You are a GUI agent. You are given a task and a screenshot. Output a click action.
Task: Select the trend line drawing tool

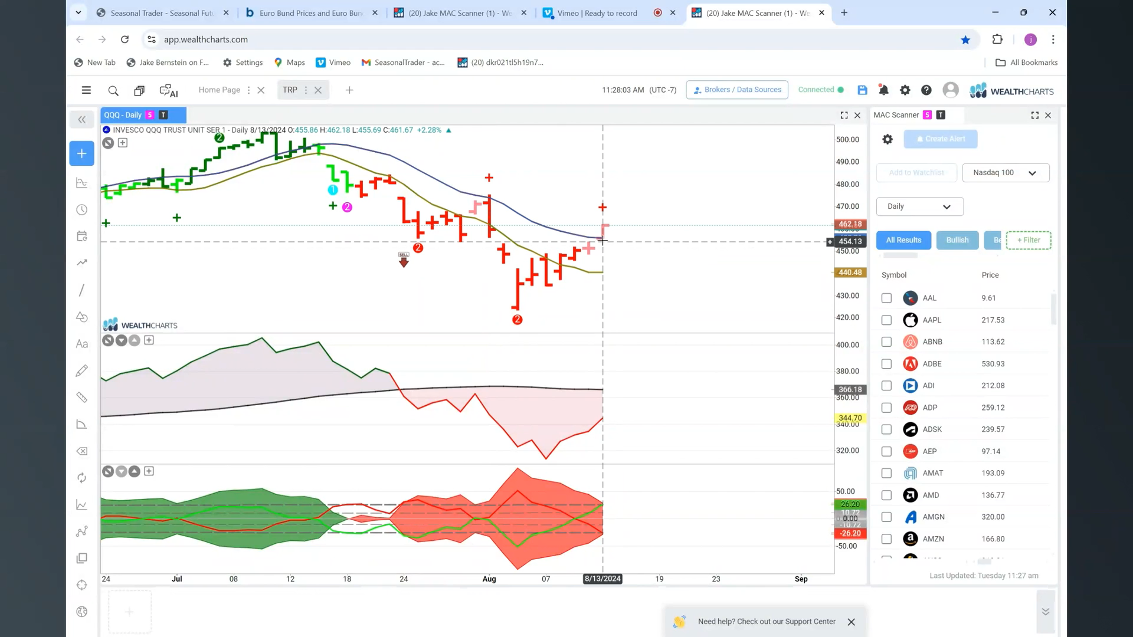pos(81,290)
